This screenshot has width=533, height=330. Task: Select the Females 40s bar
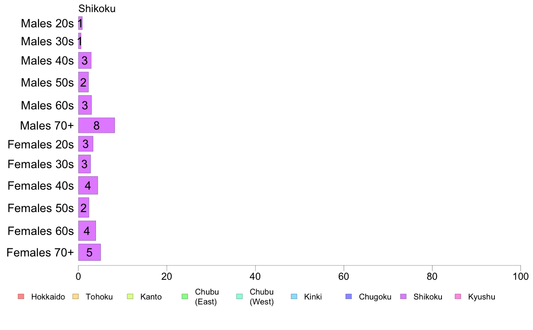click(88, 185)
